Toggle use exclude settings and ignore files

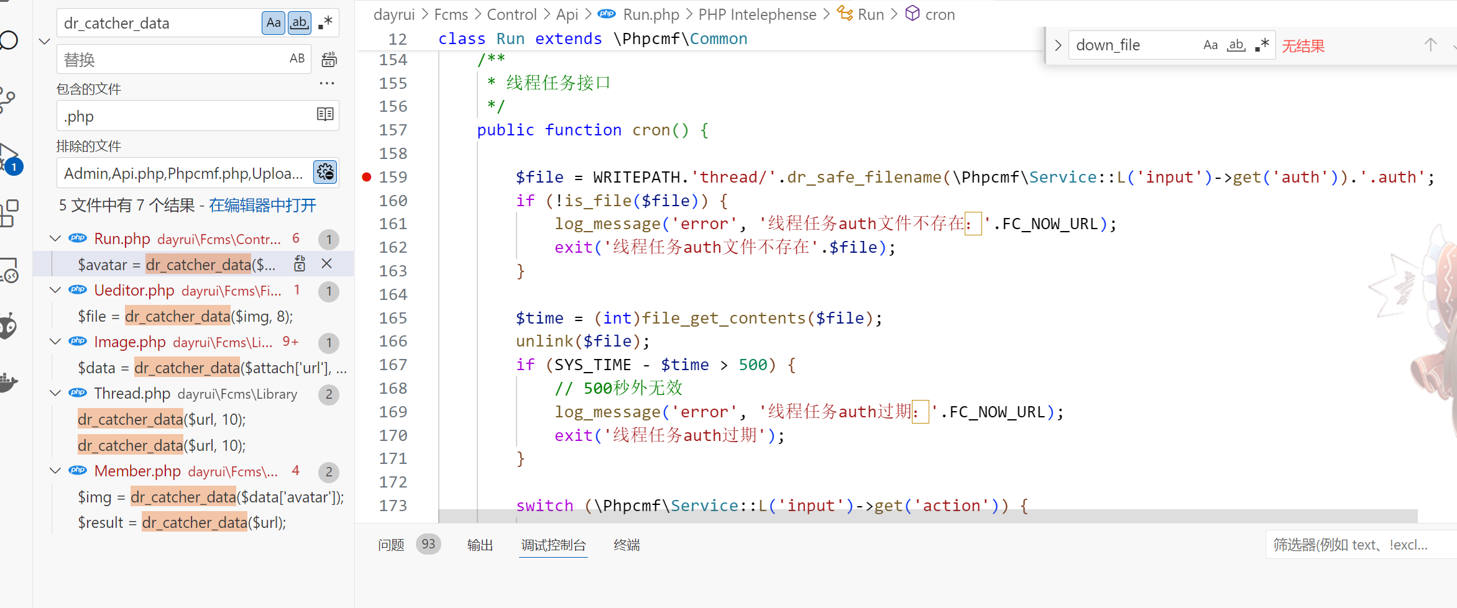[x=325, y=172]
